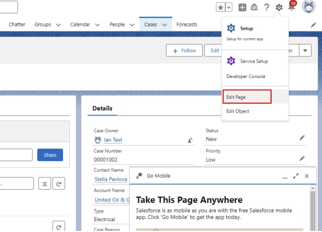Select the Details tab
The height and width of the screenshot is (232, 322).
102,108
